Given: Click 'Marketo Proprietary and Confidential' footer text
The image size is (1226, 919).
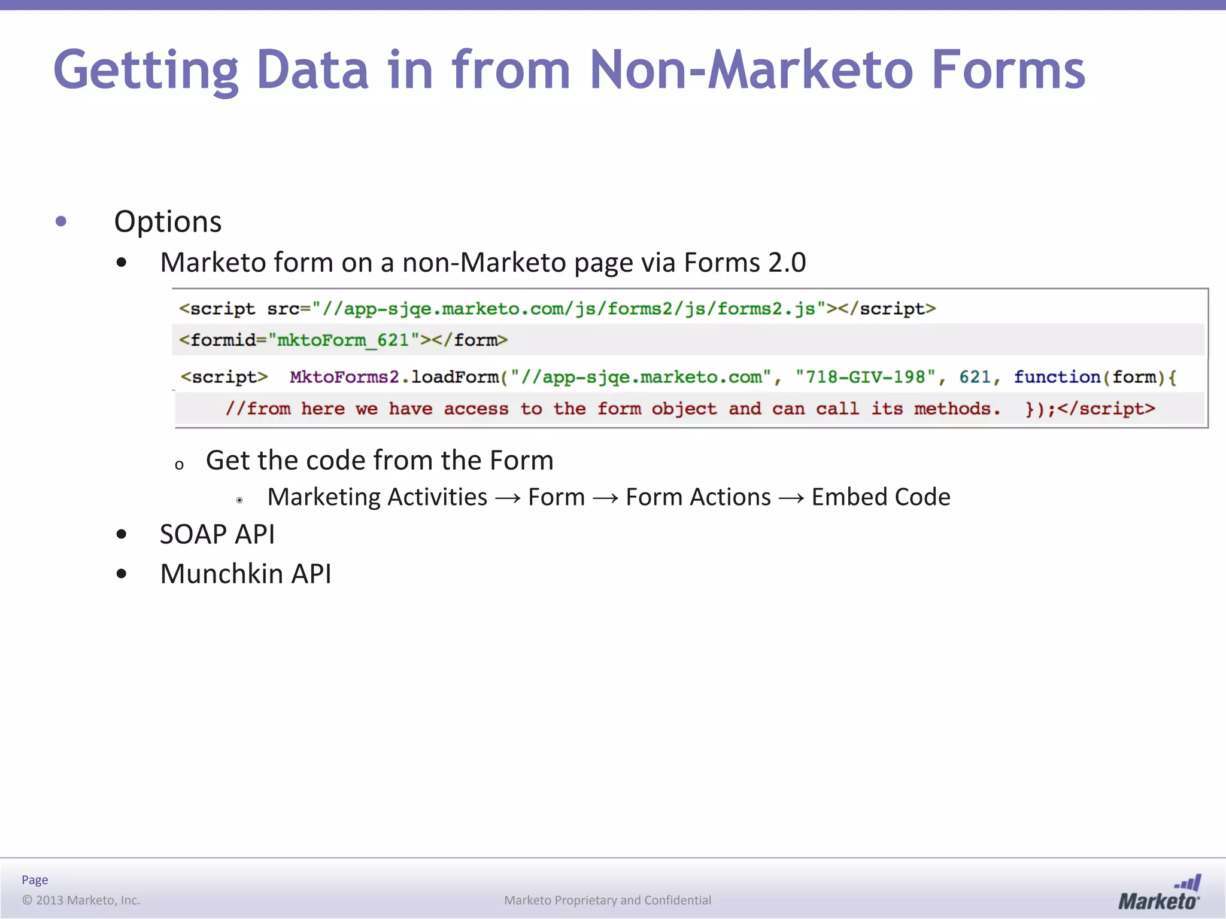Looking at the screenshot, I should click(608, 900).
